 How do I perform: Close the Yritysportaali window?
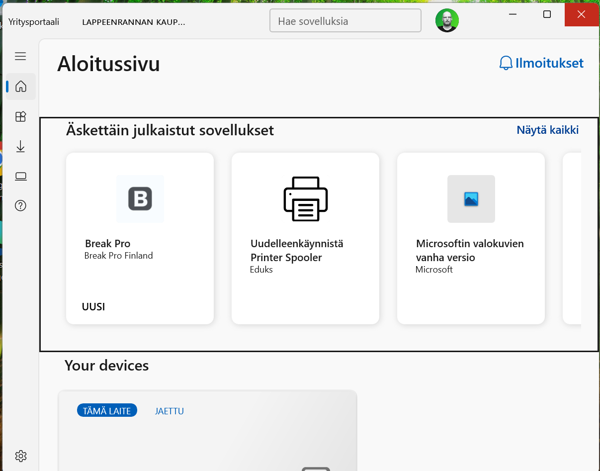[581, 14]
